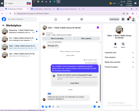139x111 pixels.
Task: Open the Windows notification center icon
Action: pyautogui.click(x=135, y=3)
